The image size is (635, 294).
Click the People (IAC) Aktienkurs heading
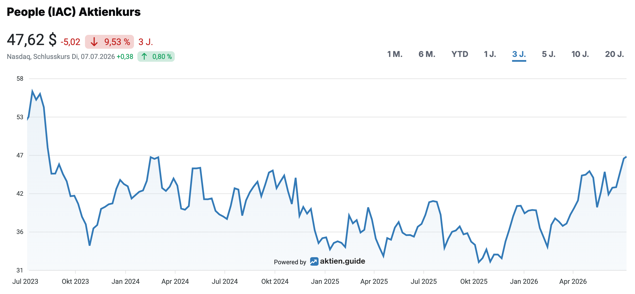74,12
